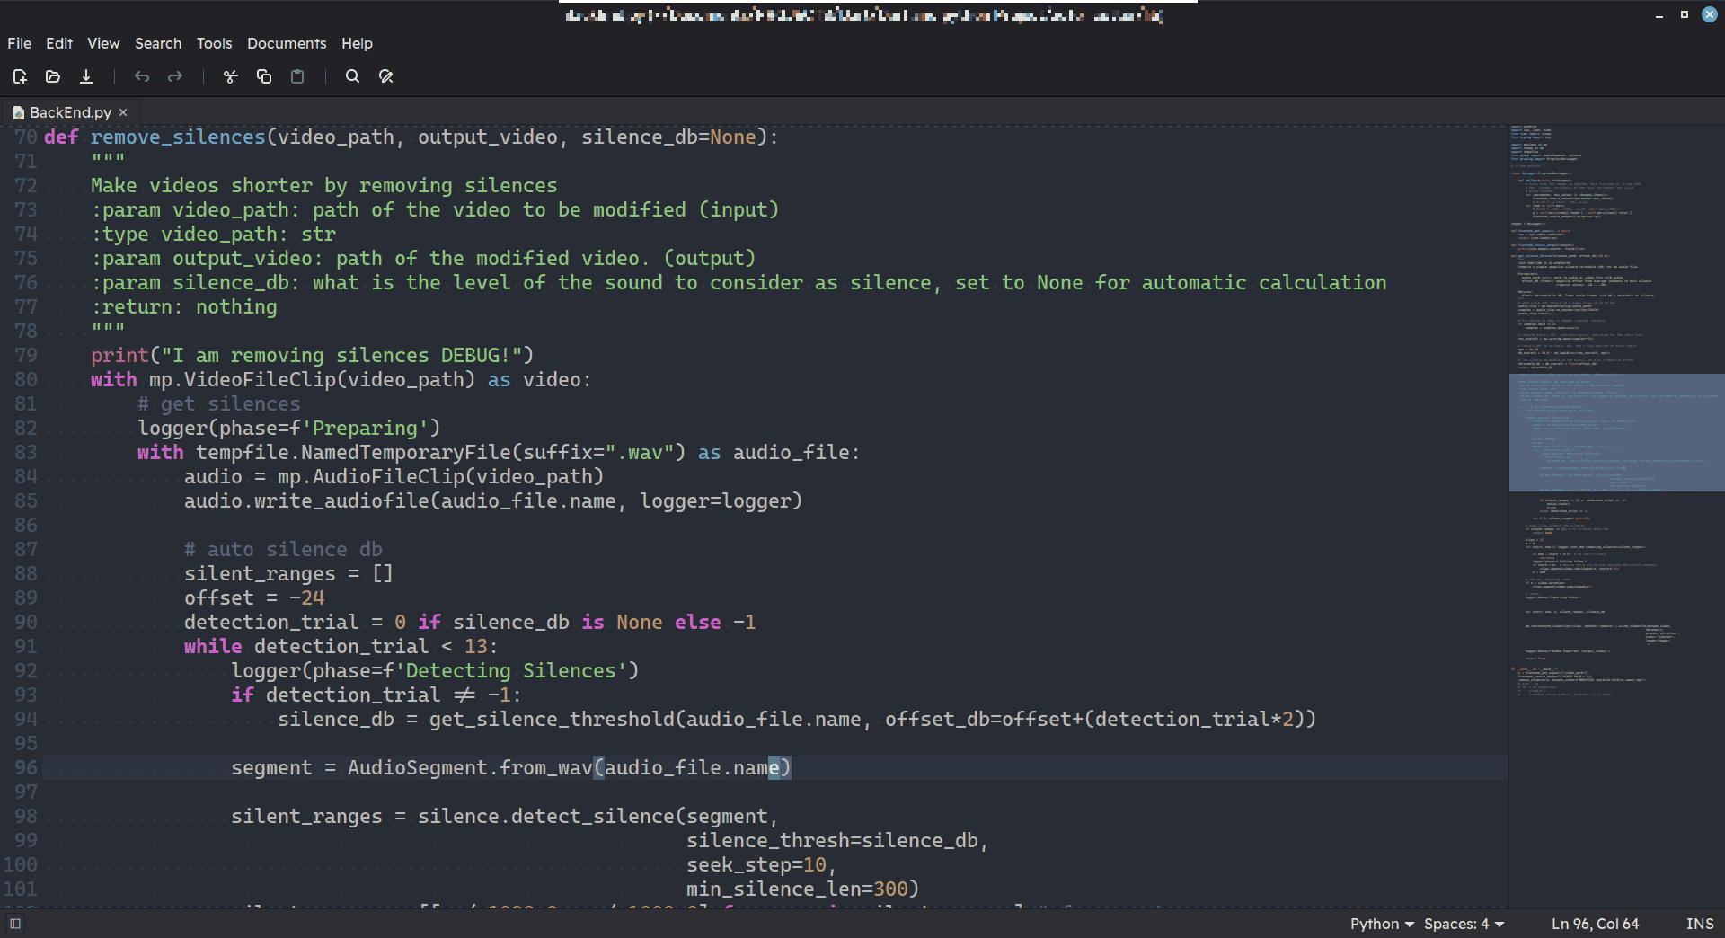Click the Undo arrow icon
This screenshot has height=938, width=1725.
(x=142, y=76)
